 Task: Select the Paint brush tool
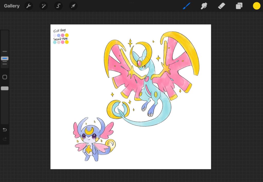pos(186,6)
